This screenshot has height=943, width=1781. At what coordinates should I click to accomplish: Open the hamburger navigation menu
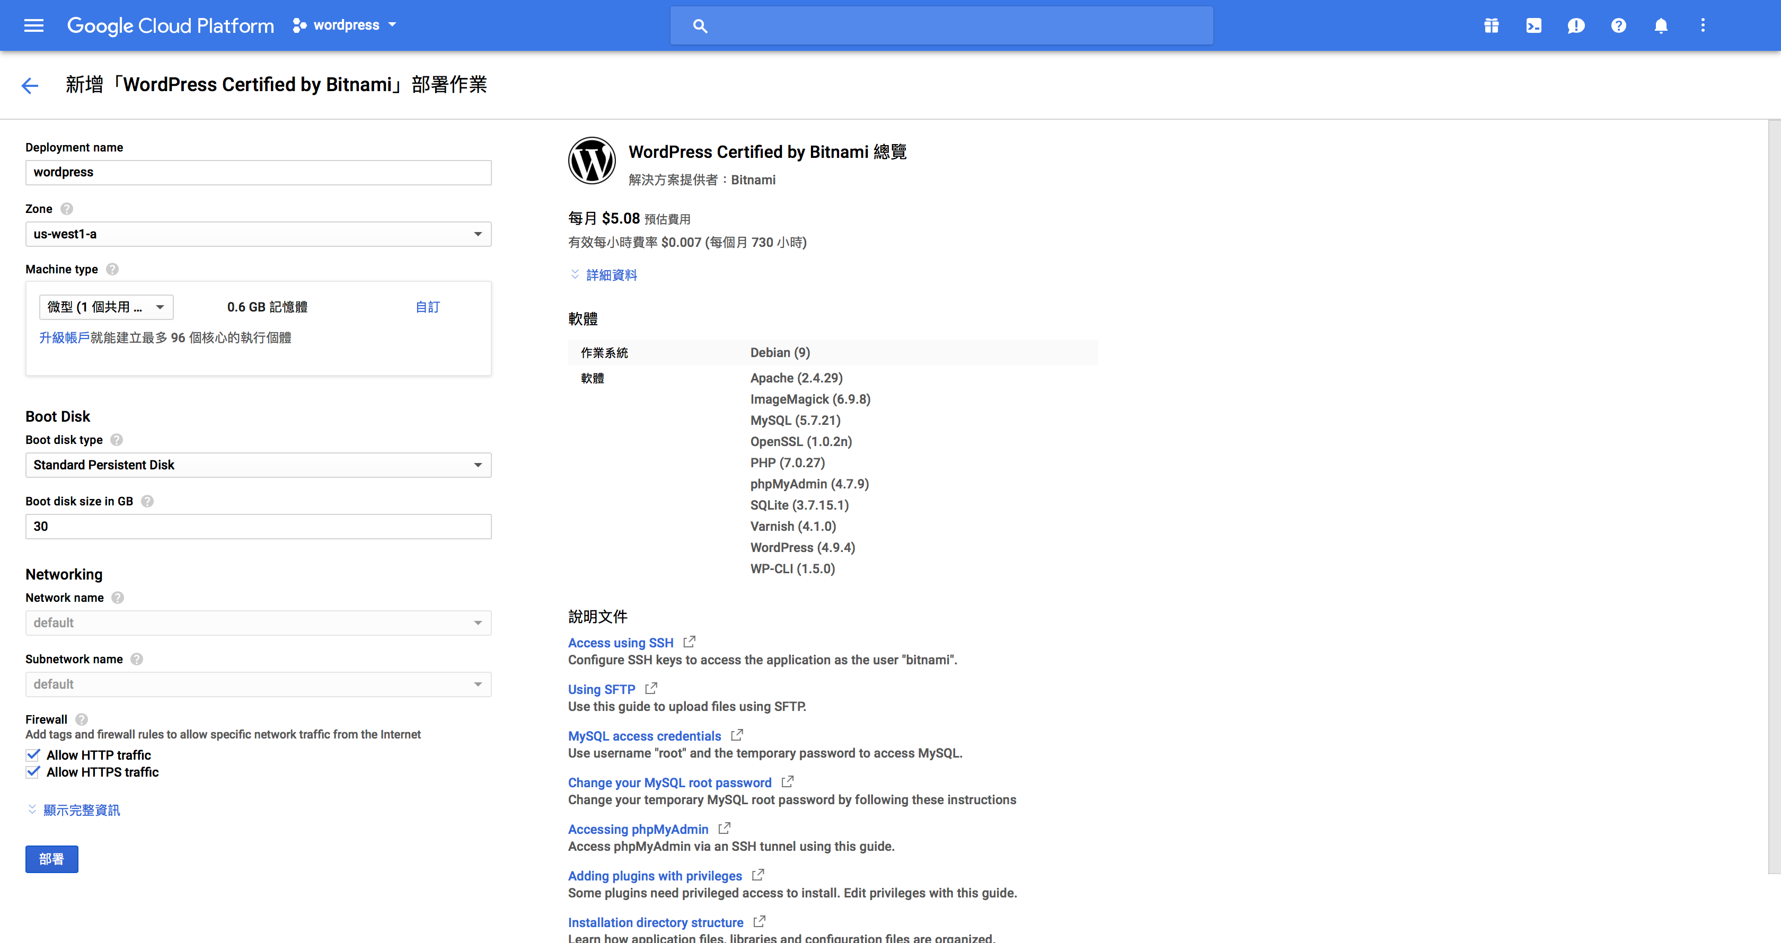33,25
